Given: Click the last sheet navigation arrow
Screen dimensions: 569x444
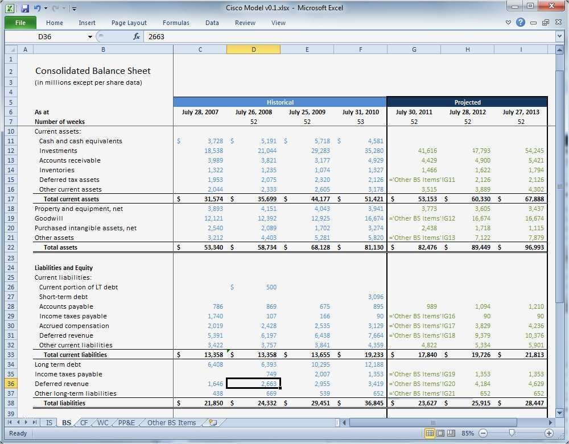Looking at the screenshot, I should point(34,422).
